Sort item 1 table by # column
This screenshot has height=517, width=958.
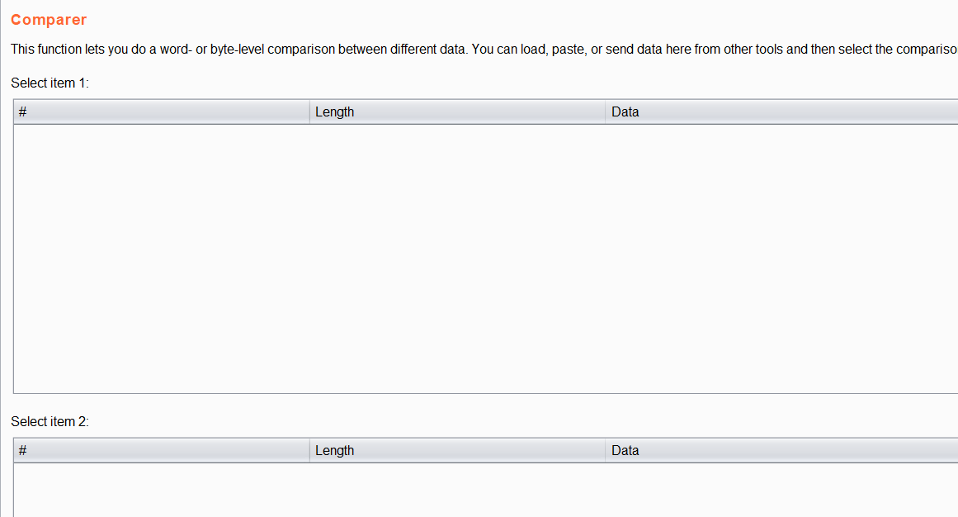pyautogui.click(x=162, y=112)
